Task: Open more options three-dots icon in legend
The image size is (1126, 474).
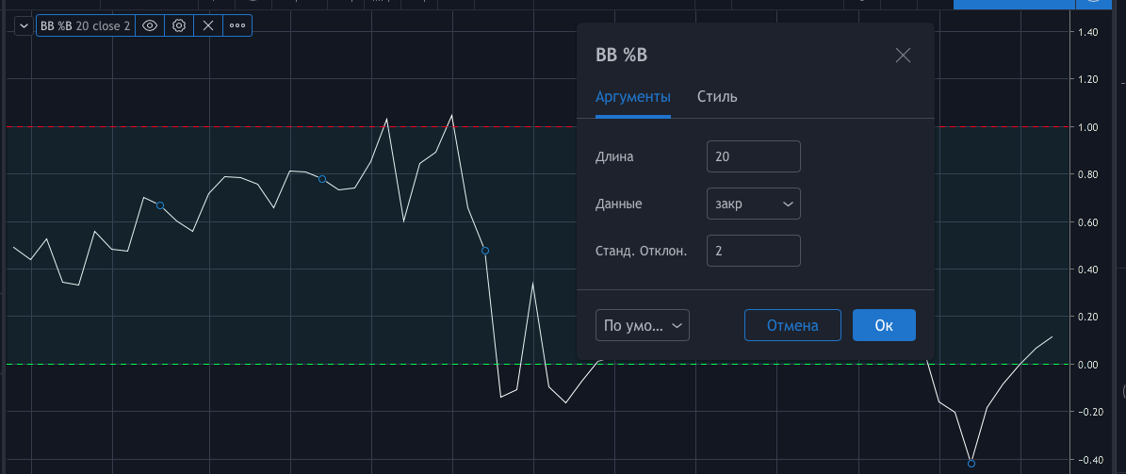Action: 237,25
